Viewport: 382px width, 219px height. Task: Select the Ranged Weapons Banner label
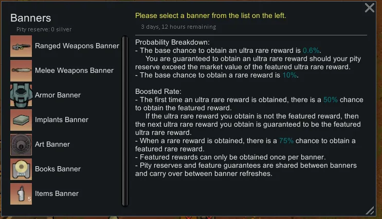77,46
